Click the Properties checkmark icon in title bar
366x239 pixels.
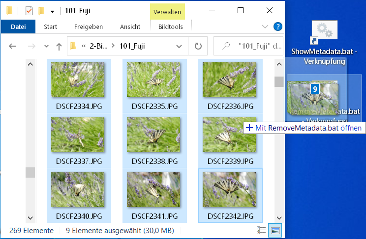[x=29, y=10]
